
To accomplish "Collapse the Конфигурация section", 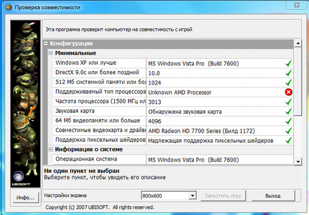I will 46,43.
